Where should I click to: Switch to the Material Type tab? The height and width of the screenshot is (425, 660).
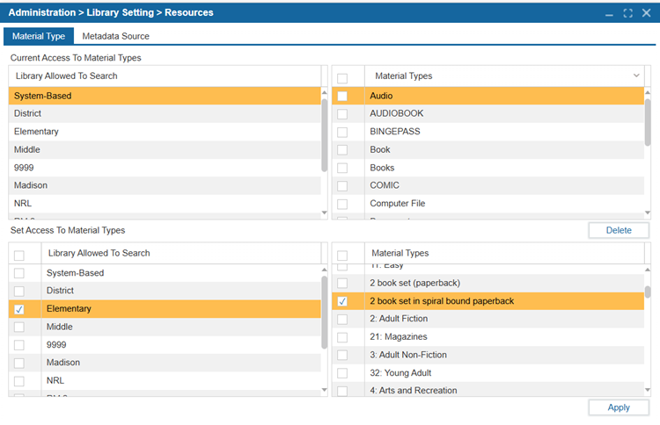(x=39, y=36)
